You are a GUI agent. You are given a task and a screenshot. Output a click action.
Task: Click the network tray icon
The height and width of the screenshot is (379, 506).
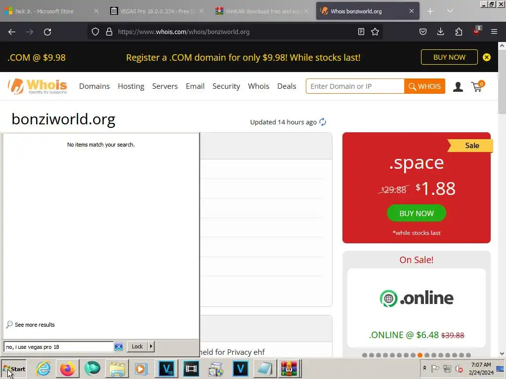click(447, 368)
